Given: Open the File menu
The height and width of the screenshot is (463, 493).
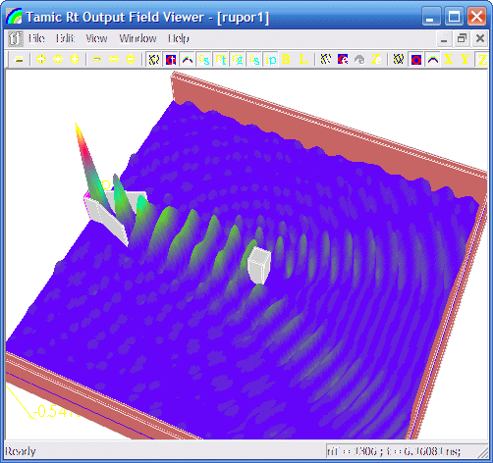Looking at the screenshot, I should (x=36, y=38).
